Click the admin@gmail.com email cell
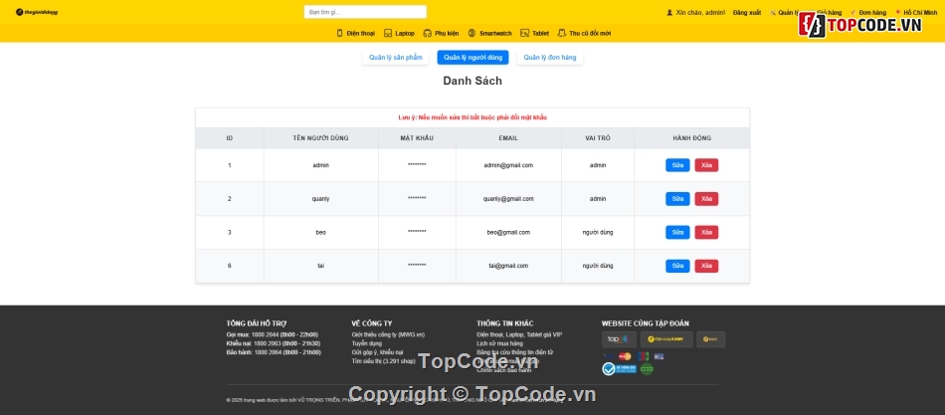Viewport: 945px width, 415px height. [x=508, y=165]
